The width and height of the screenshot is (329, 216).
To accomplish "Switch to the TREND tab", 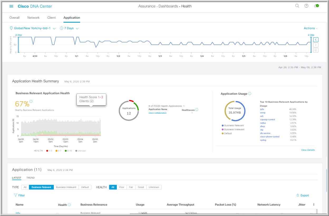I will point(31,178).
